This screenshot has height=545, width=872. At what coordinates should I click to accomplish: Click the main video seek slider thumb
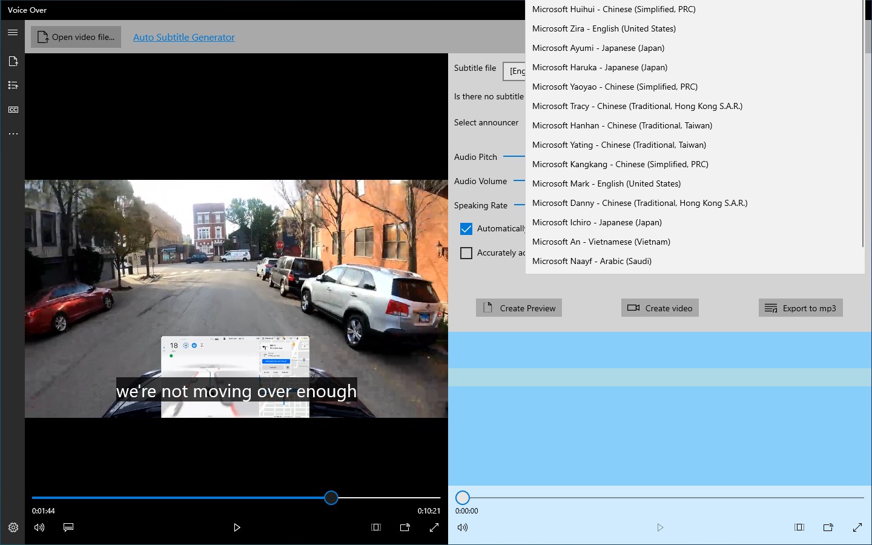[x=331, y=498]
